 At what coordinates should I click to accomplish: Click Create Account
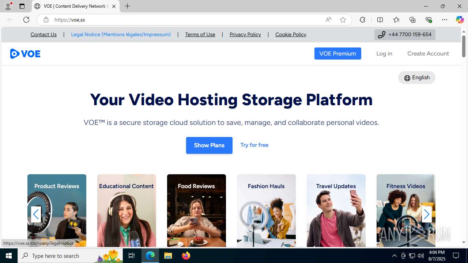coord(428,54)
